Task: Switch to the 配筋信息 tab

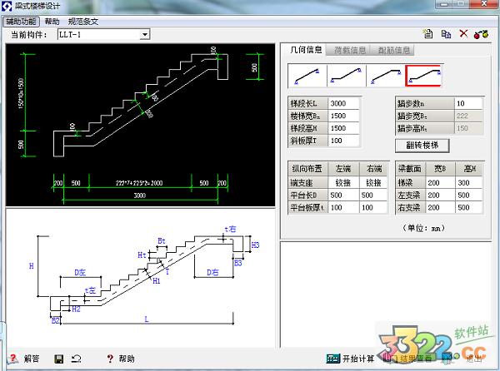Action: point(394,50)
